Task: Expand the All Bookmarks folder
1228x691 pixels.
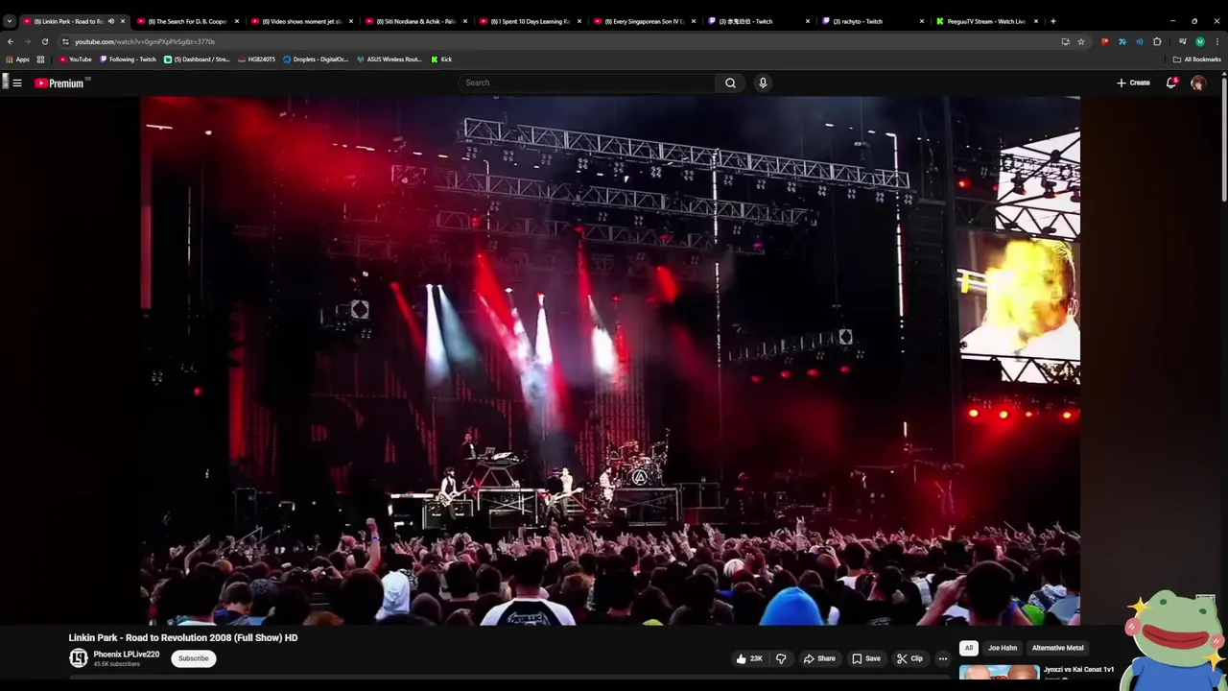Action: pos(1197,60)
